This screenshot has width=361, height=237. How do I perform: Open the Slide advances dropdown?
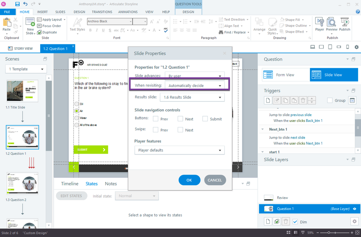[x=194, y=76]
